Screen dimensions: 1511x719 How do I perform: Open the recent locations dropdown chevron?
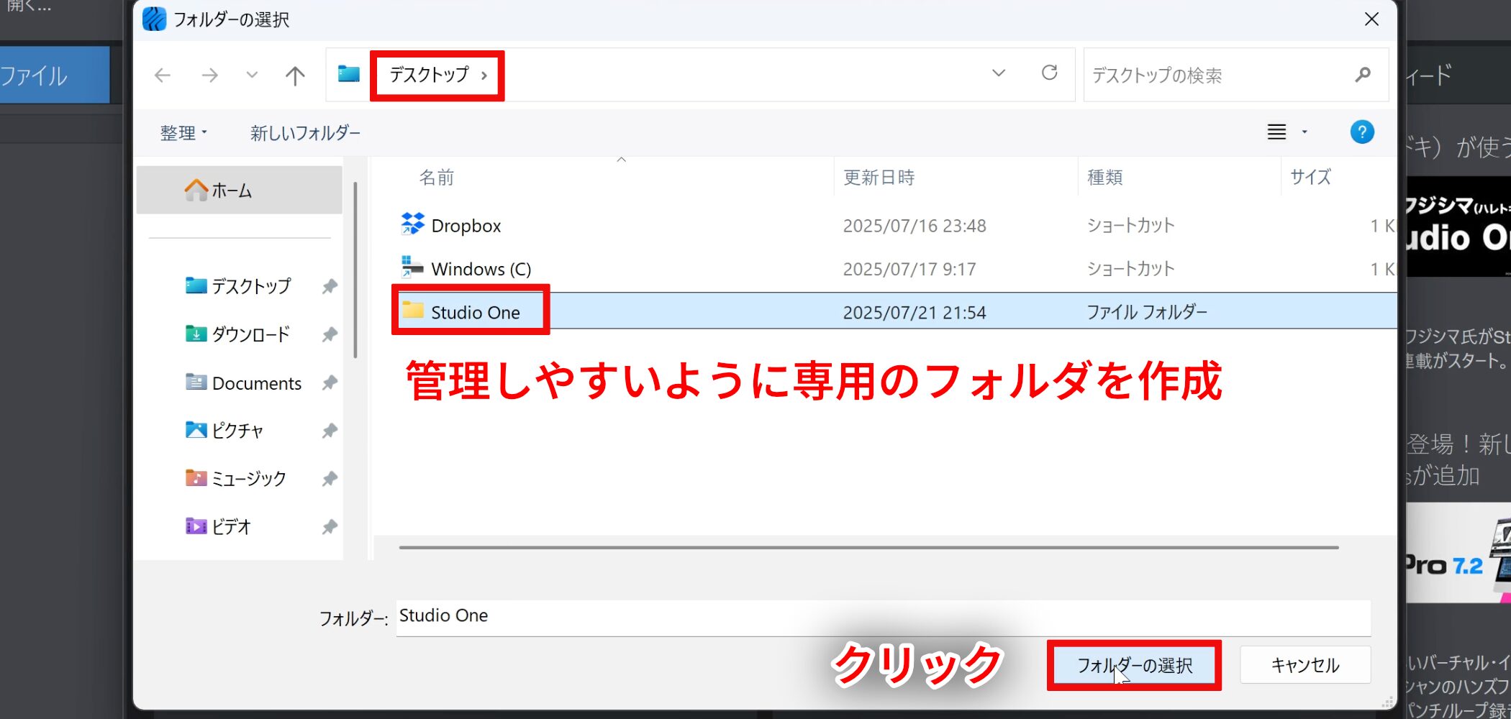point(252,75)
